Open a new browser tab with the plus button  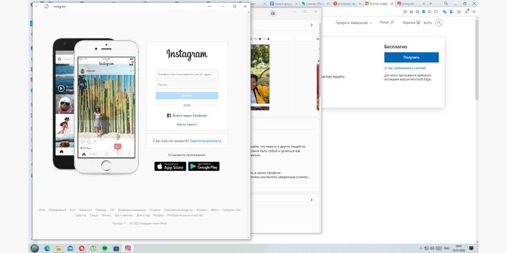tap(431, 3)
